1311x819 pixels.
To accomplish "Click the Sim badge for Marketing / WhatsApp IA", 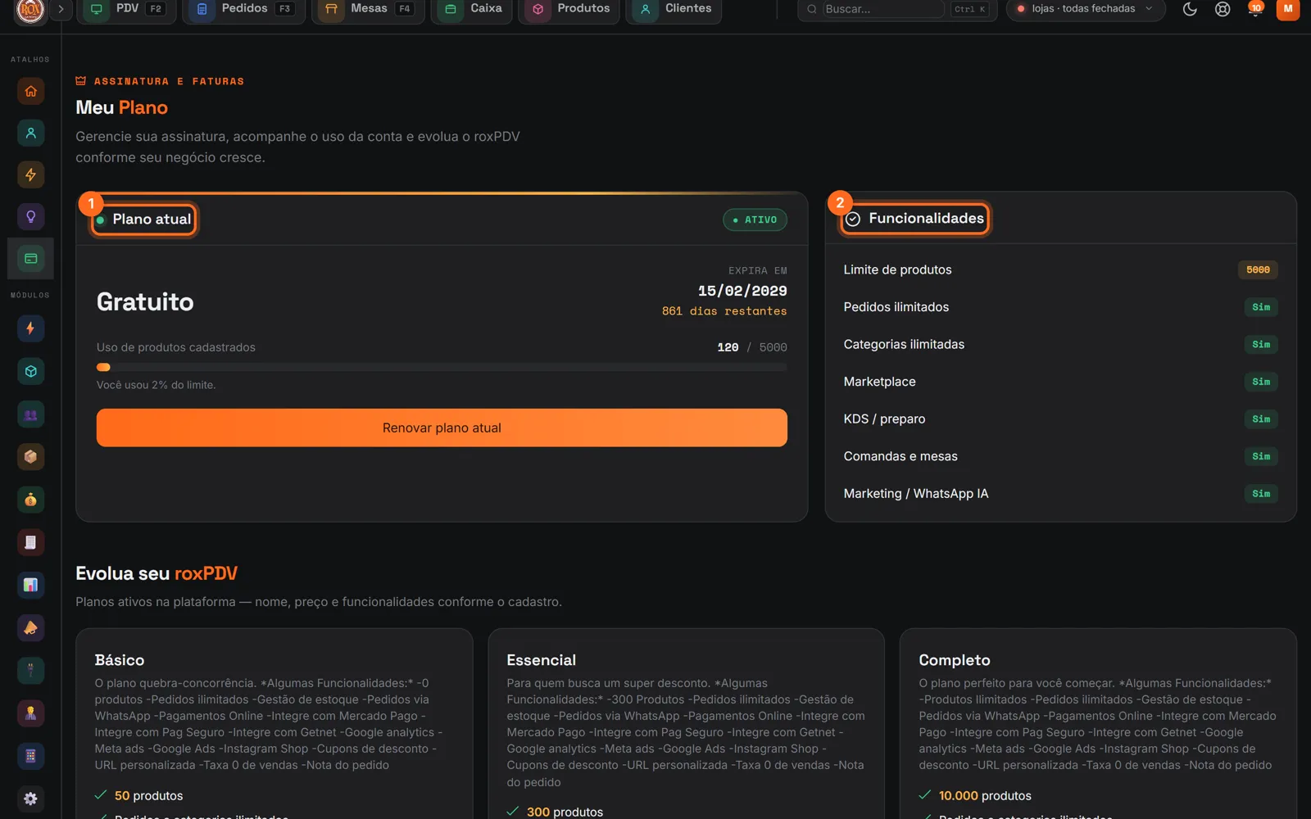I will (x=1261, y=494).
